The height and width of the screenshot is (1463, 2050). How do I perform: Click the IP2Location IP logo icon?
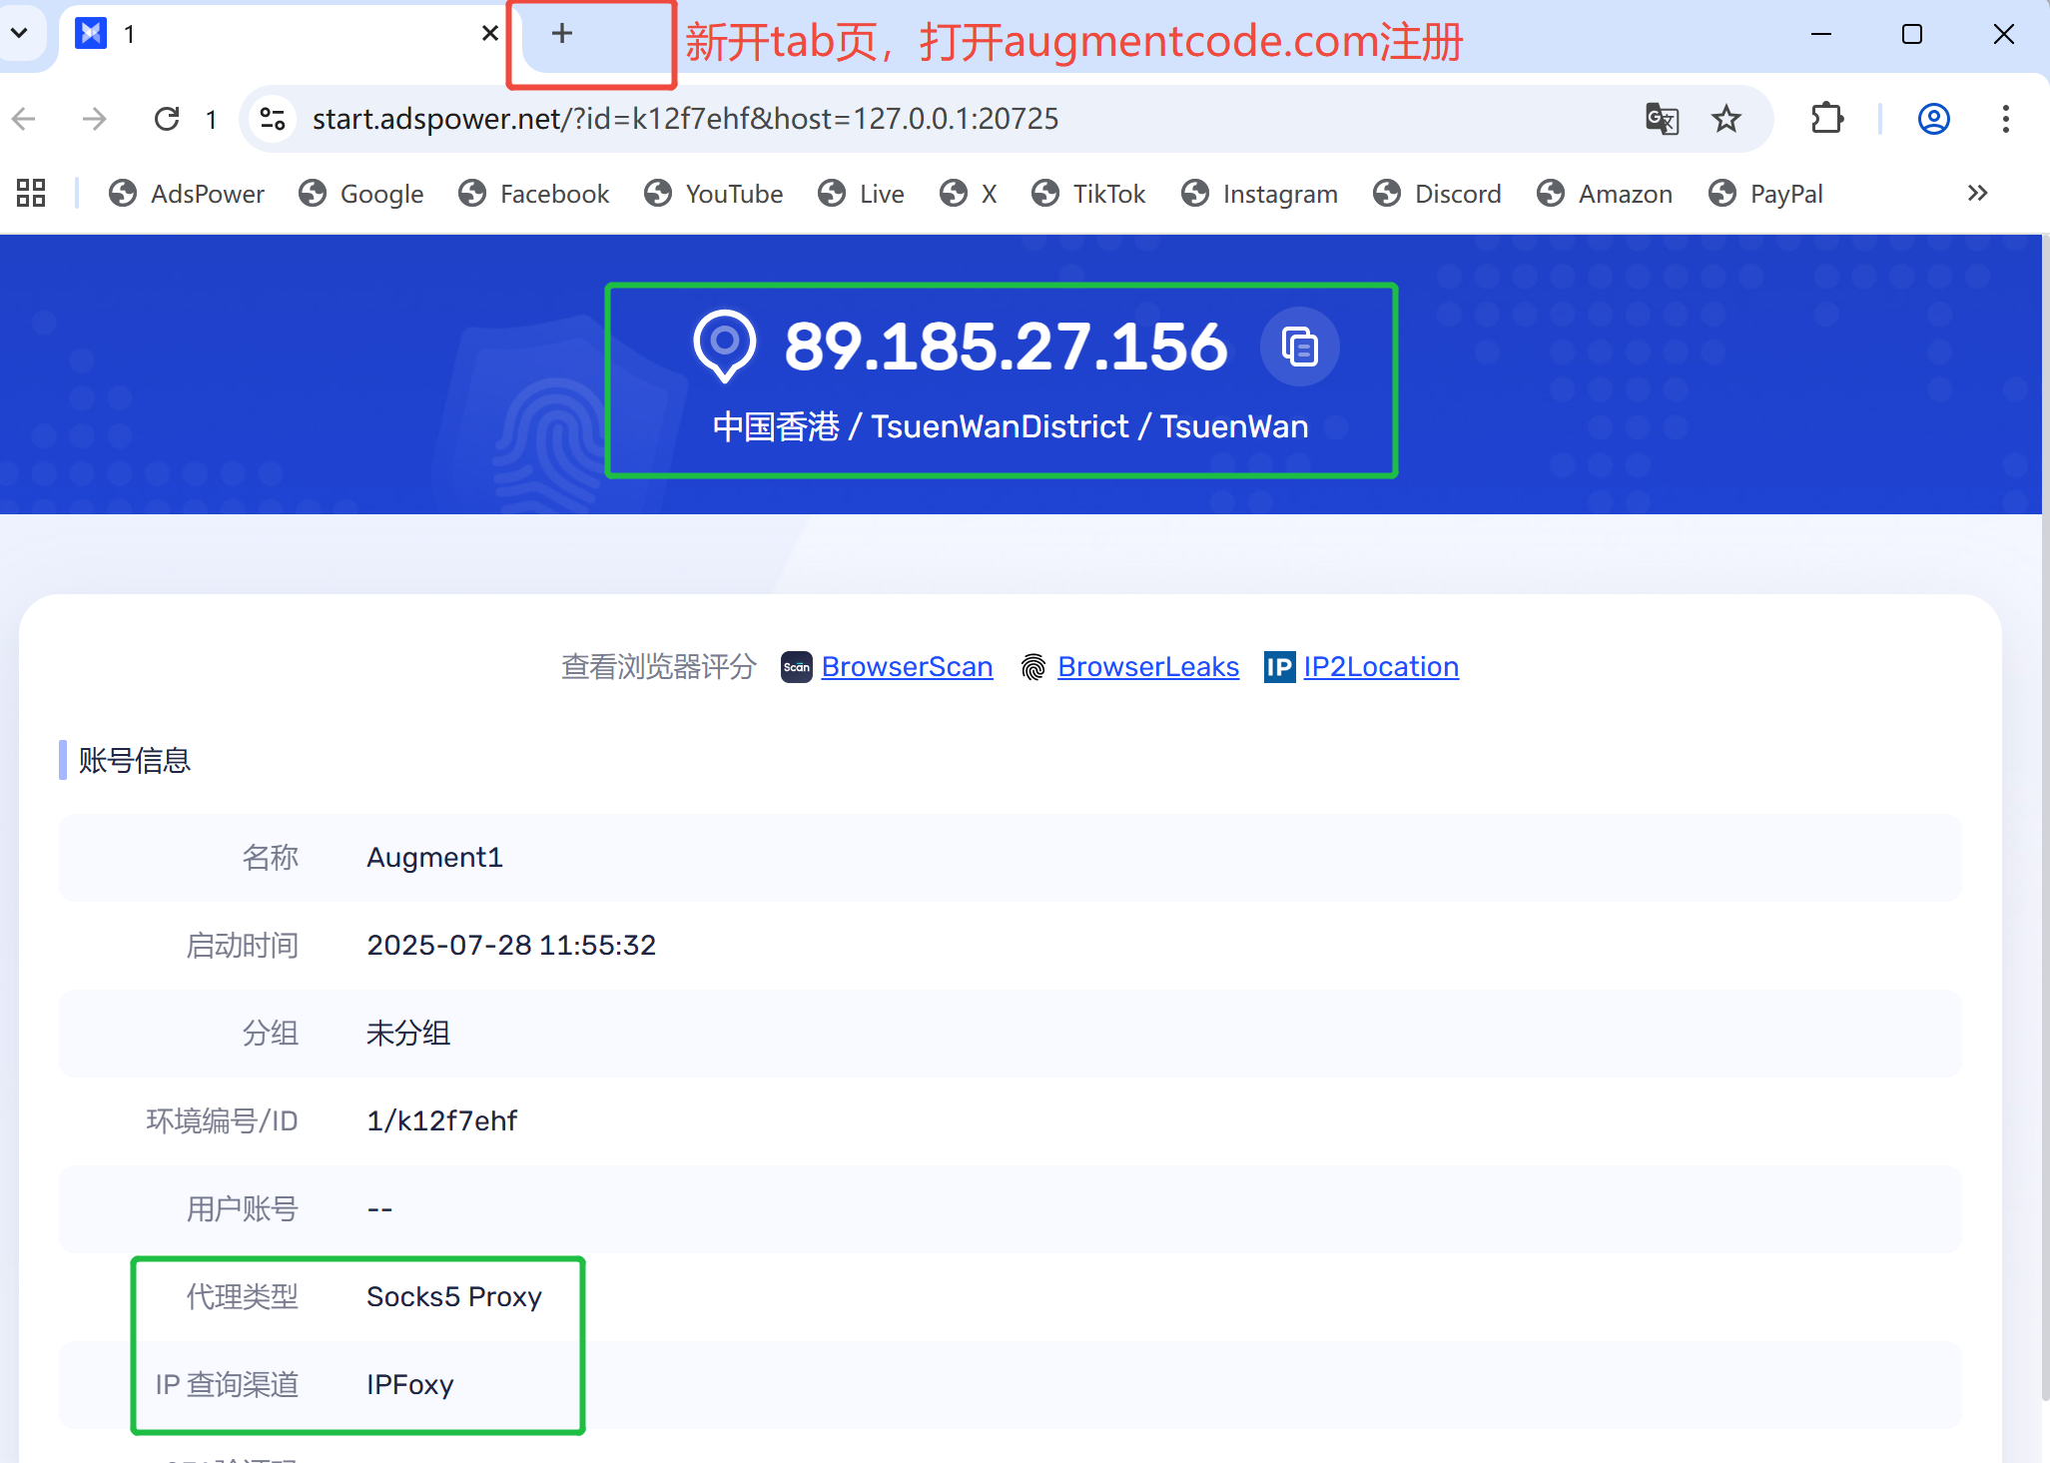click(1279, 667)
